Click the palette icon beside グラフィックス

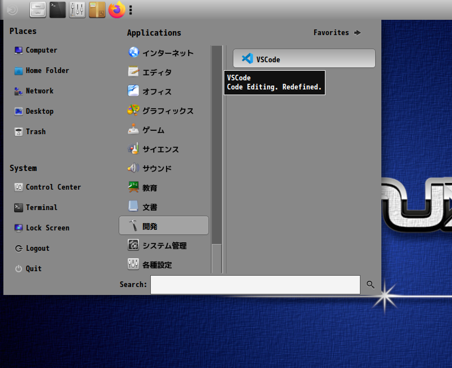133,110
